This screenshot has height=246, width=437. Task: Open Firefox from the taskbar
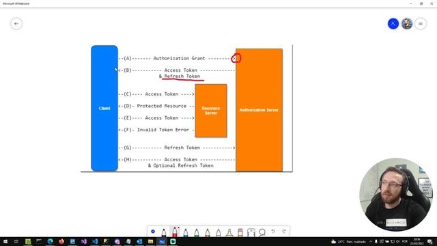tap(61, 241)
